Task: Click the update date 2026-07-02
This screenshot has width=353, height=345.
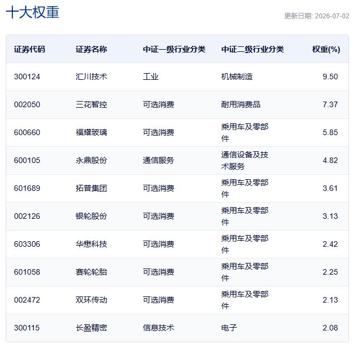Action: [x=332, y=16]
